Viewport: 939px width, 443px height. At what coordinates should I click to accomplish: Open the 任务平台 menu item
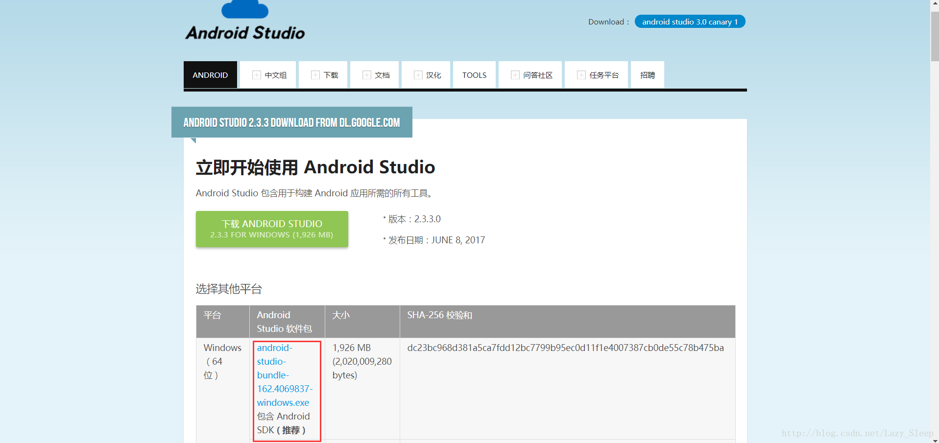(596, 75)
